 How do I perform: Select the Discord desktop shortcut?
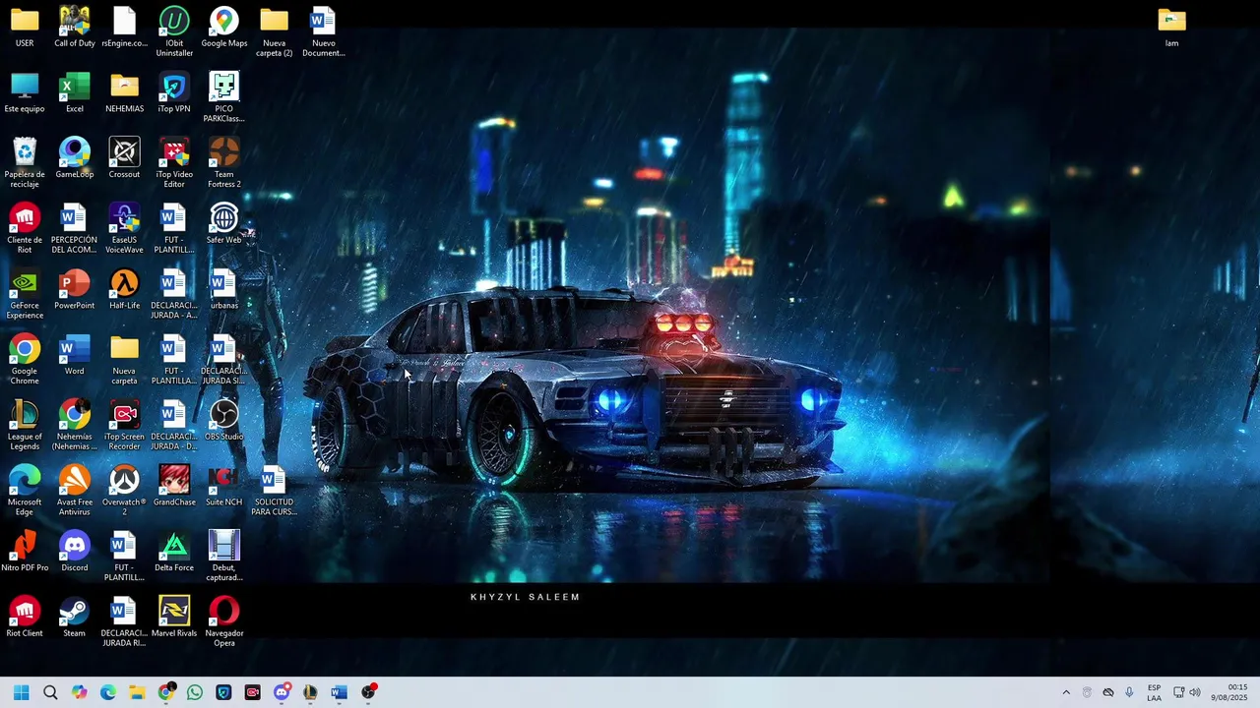point(75,552)
